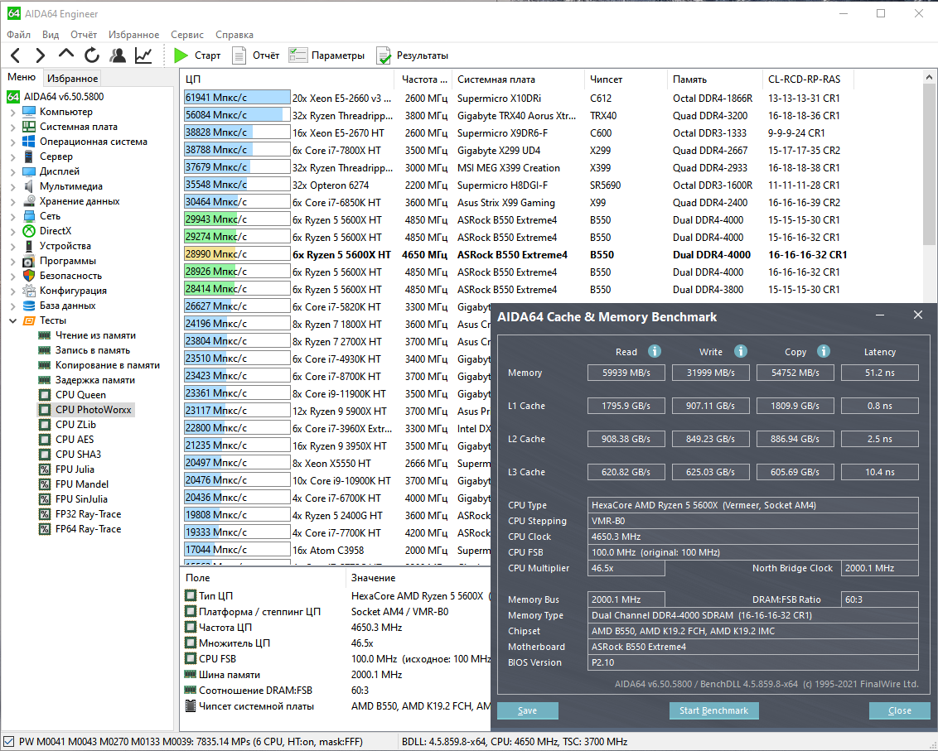
Task: Select the CPU ZLib test
Action: [x=75, y=425]
